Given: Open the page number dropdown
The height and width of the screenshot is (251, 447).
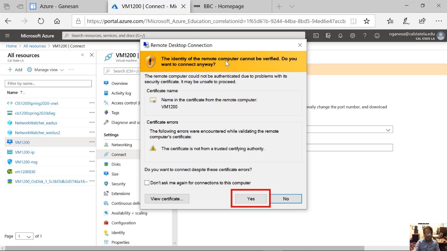Looking at the screenshot, I should (x=25, y=236).
